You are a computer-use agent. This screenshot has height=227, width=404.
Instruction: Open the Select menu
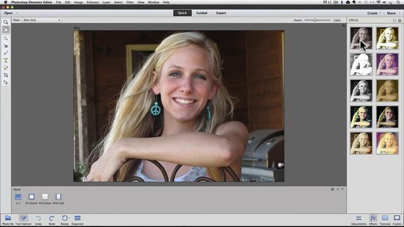[118, 2]
